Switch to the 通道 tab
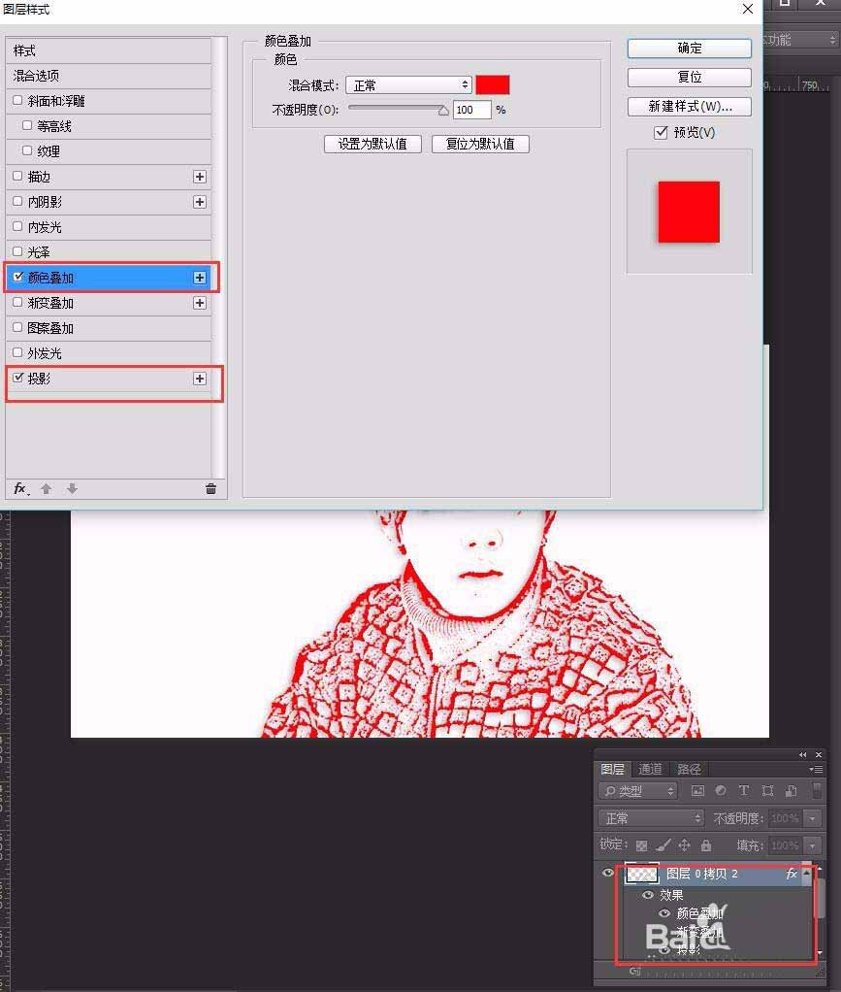Viewport: 841px width, 992px height. (650, 769)
